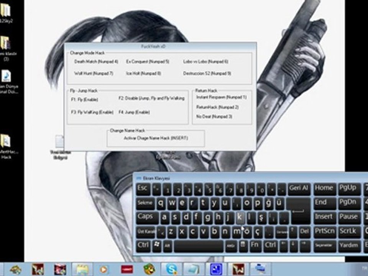The width and height of the screenshot is (368, 276).
Task: Click 'F1: Fly (Enable)' label
Action: tap(84, 100)
